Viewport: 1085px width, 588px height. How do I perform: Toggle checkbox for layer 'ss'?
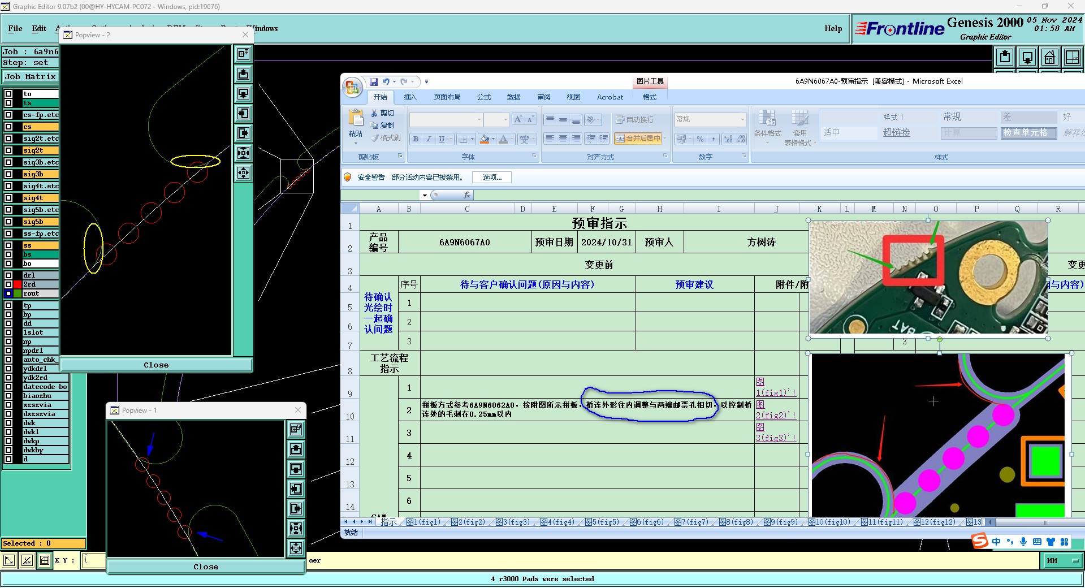pos(8,245)
